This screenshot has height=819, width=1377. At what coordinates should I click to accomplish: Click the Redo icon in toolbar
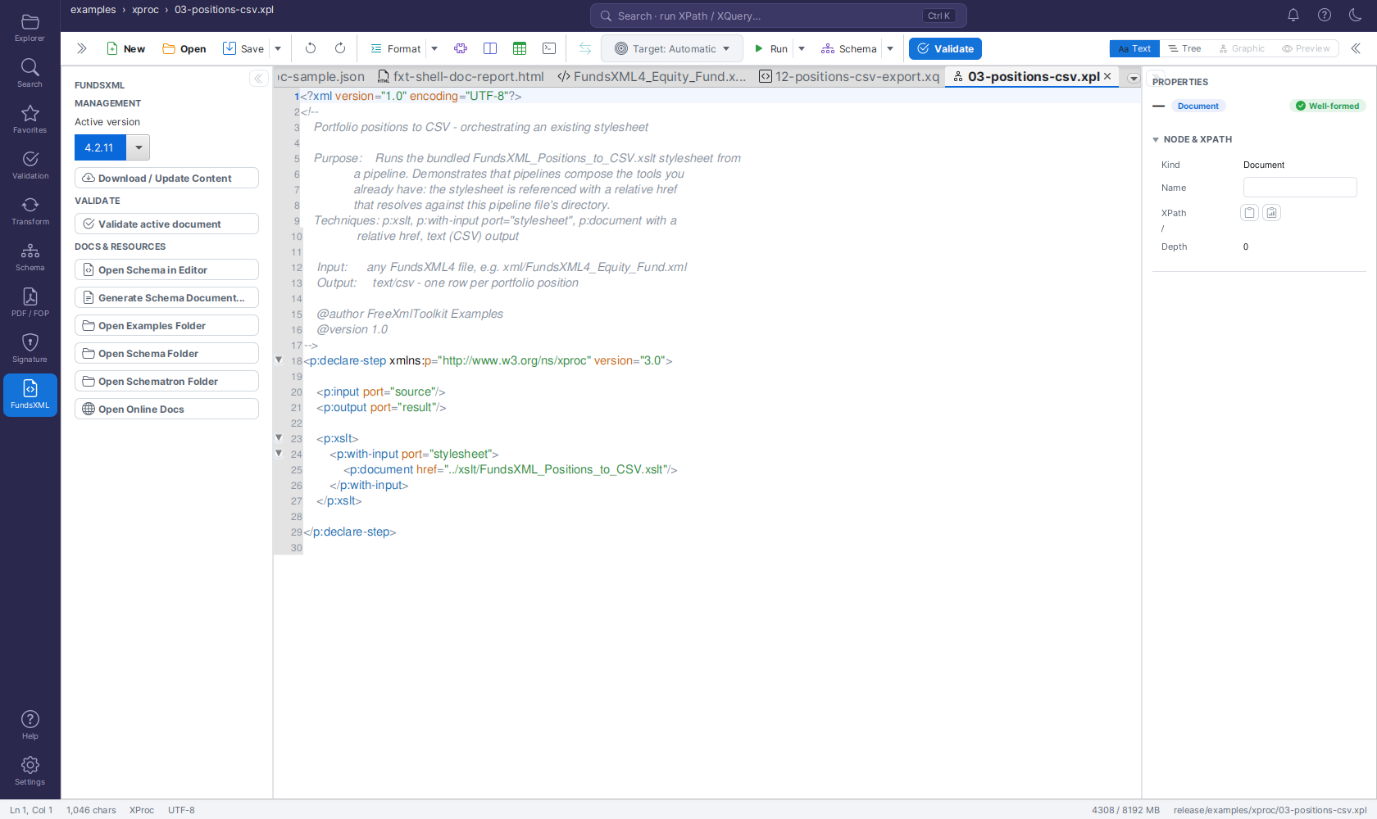(x=340, y=48)
